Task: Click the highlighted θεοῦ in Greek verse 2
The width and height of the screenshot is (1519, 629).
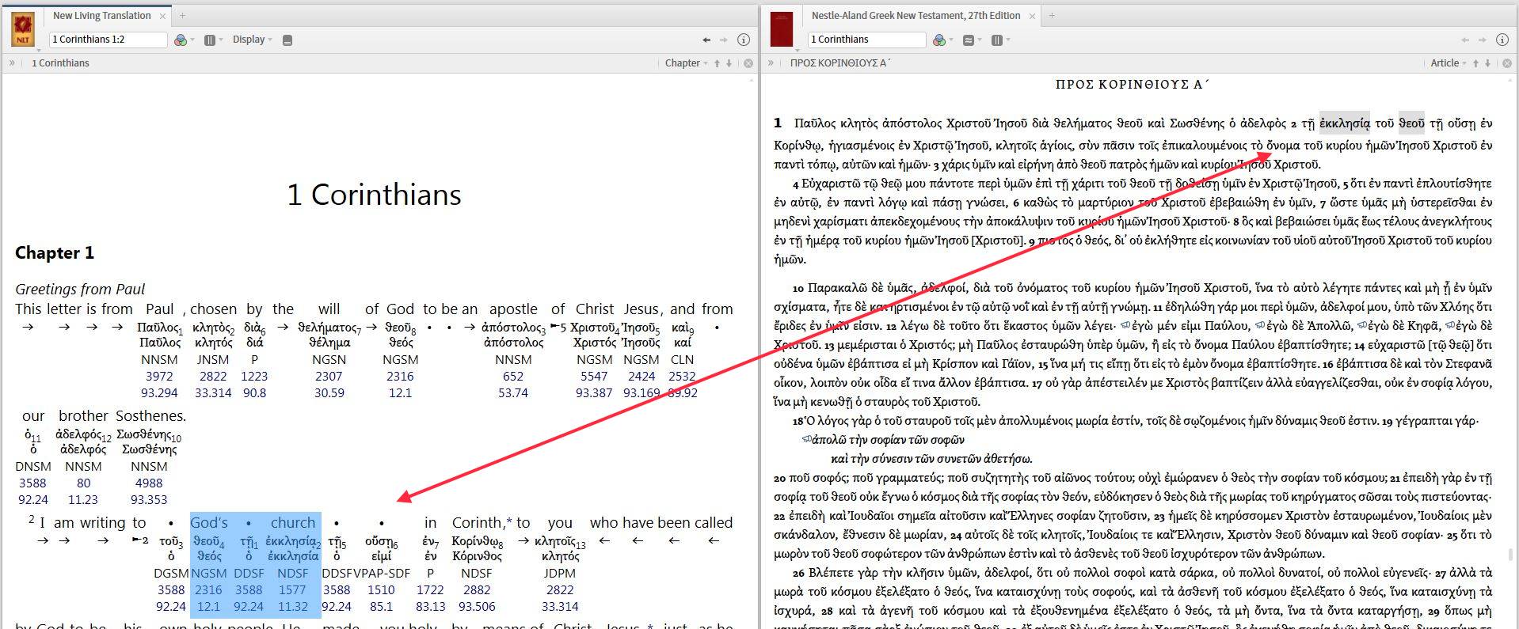Action: (1411, 123)
